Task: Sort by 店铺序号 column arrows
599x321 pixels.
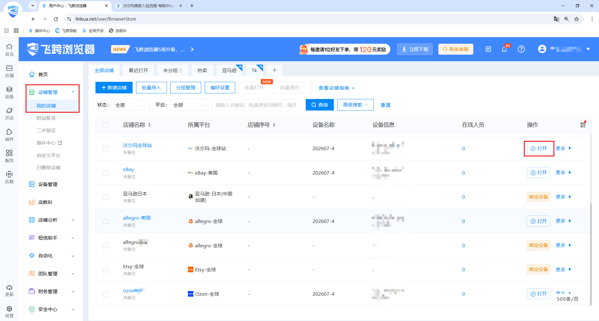Action: pyautogui.click(x=274, y=125)
